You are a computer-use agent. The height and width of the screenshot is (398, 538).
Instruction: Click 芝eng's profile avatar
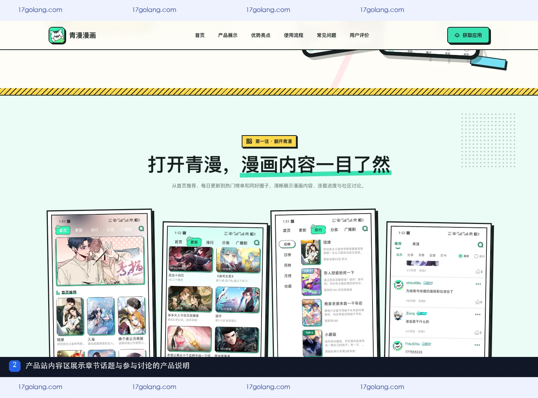pos(398,315)
